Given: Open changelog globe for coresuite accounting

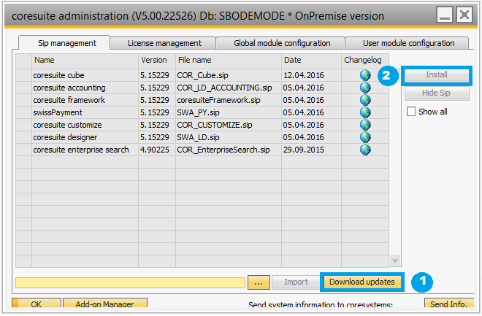Looking at the screenshot, I should [x=365, y=88].
